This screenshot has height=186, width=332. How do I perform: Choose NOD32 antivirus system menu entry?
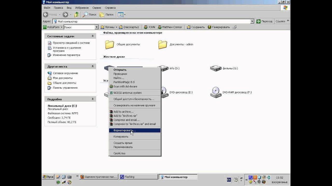pos(135,93)
